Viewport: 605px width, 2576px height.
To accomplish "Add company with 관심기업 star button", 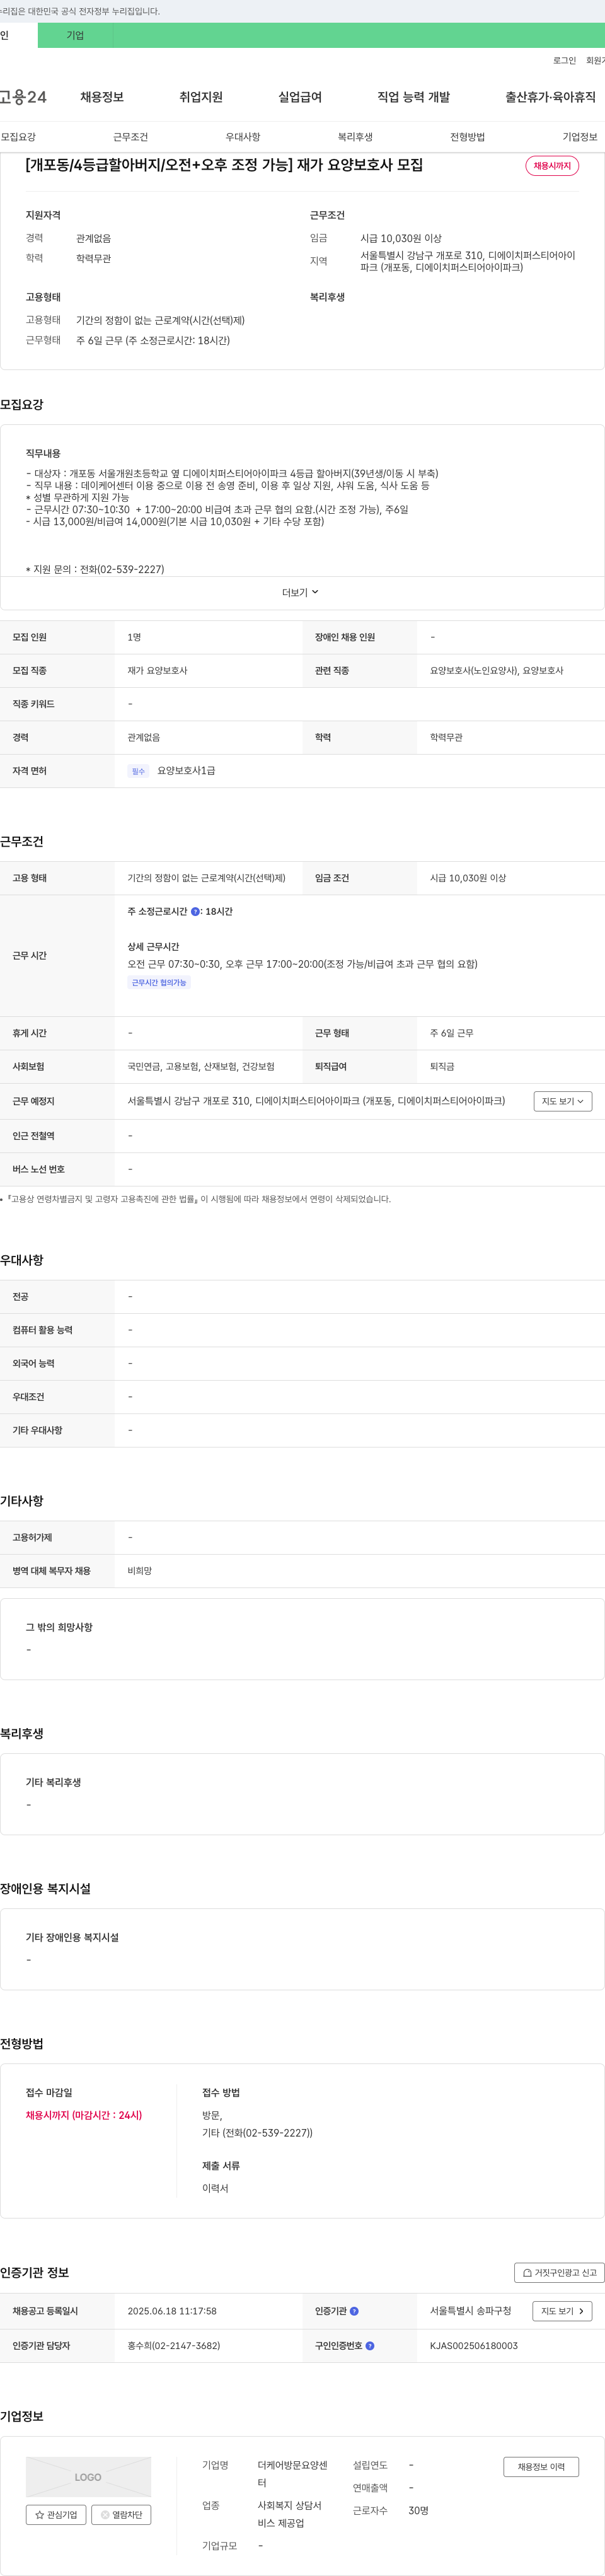I will (x=56, y=2515).
